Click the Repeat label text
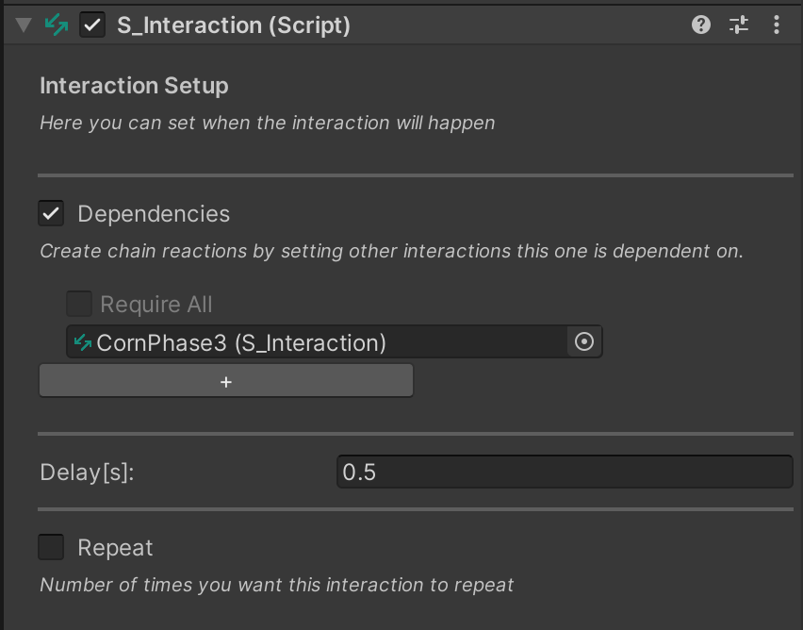The image size is (803, 630). pyautogui.click(x=115, y=548)
